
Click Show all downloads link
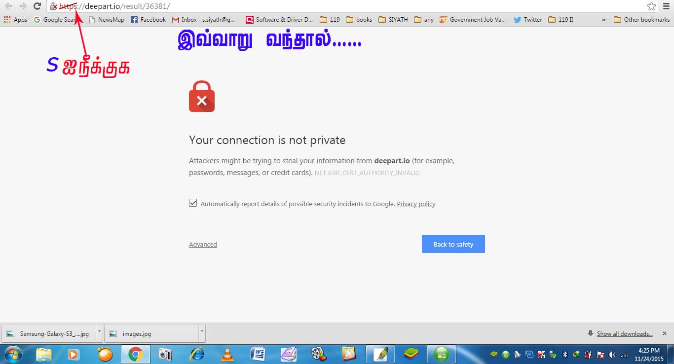tap(625, 334)
